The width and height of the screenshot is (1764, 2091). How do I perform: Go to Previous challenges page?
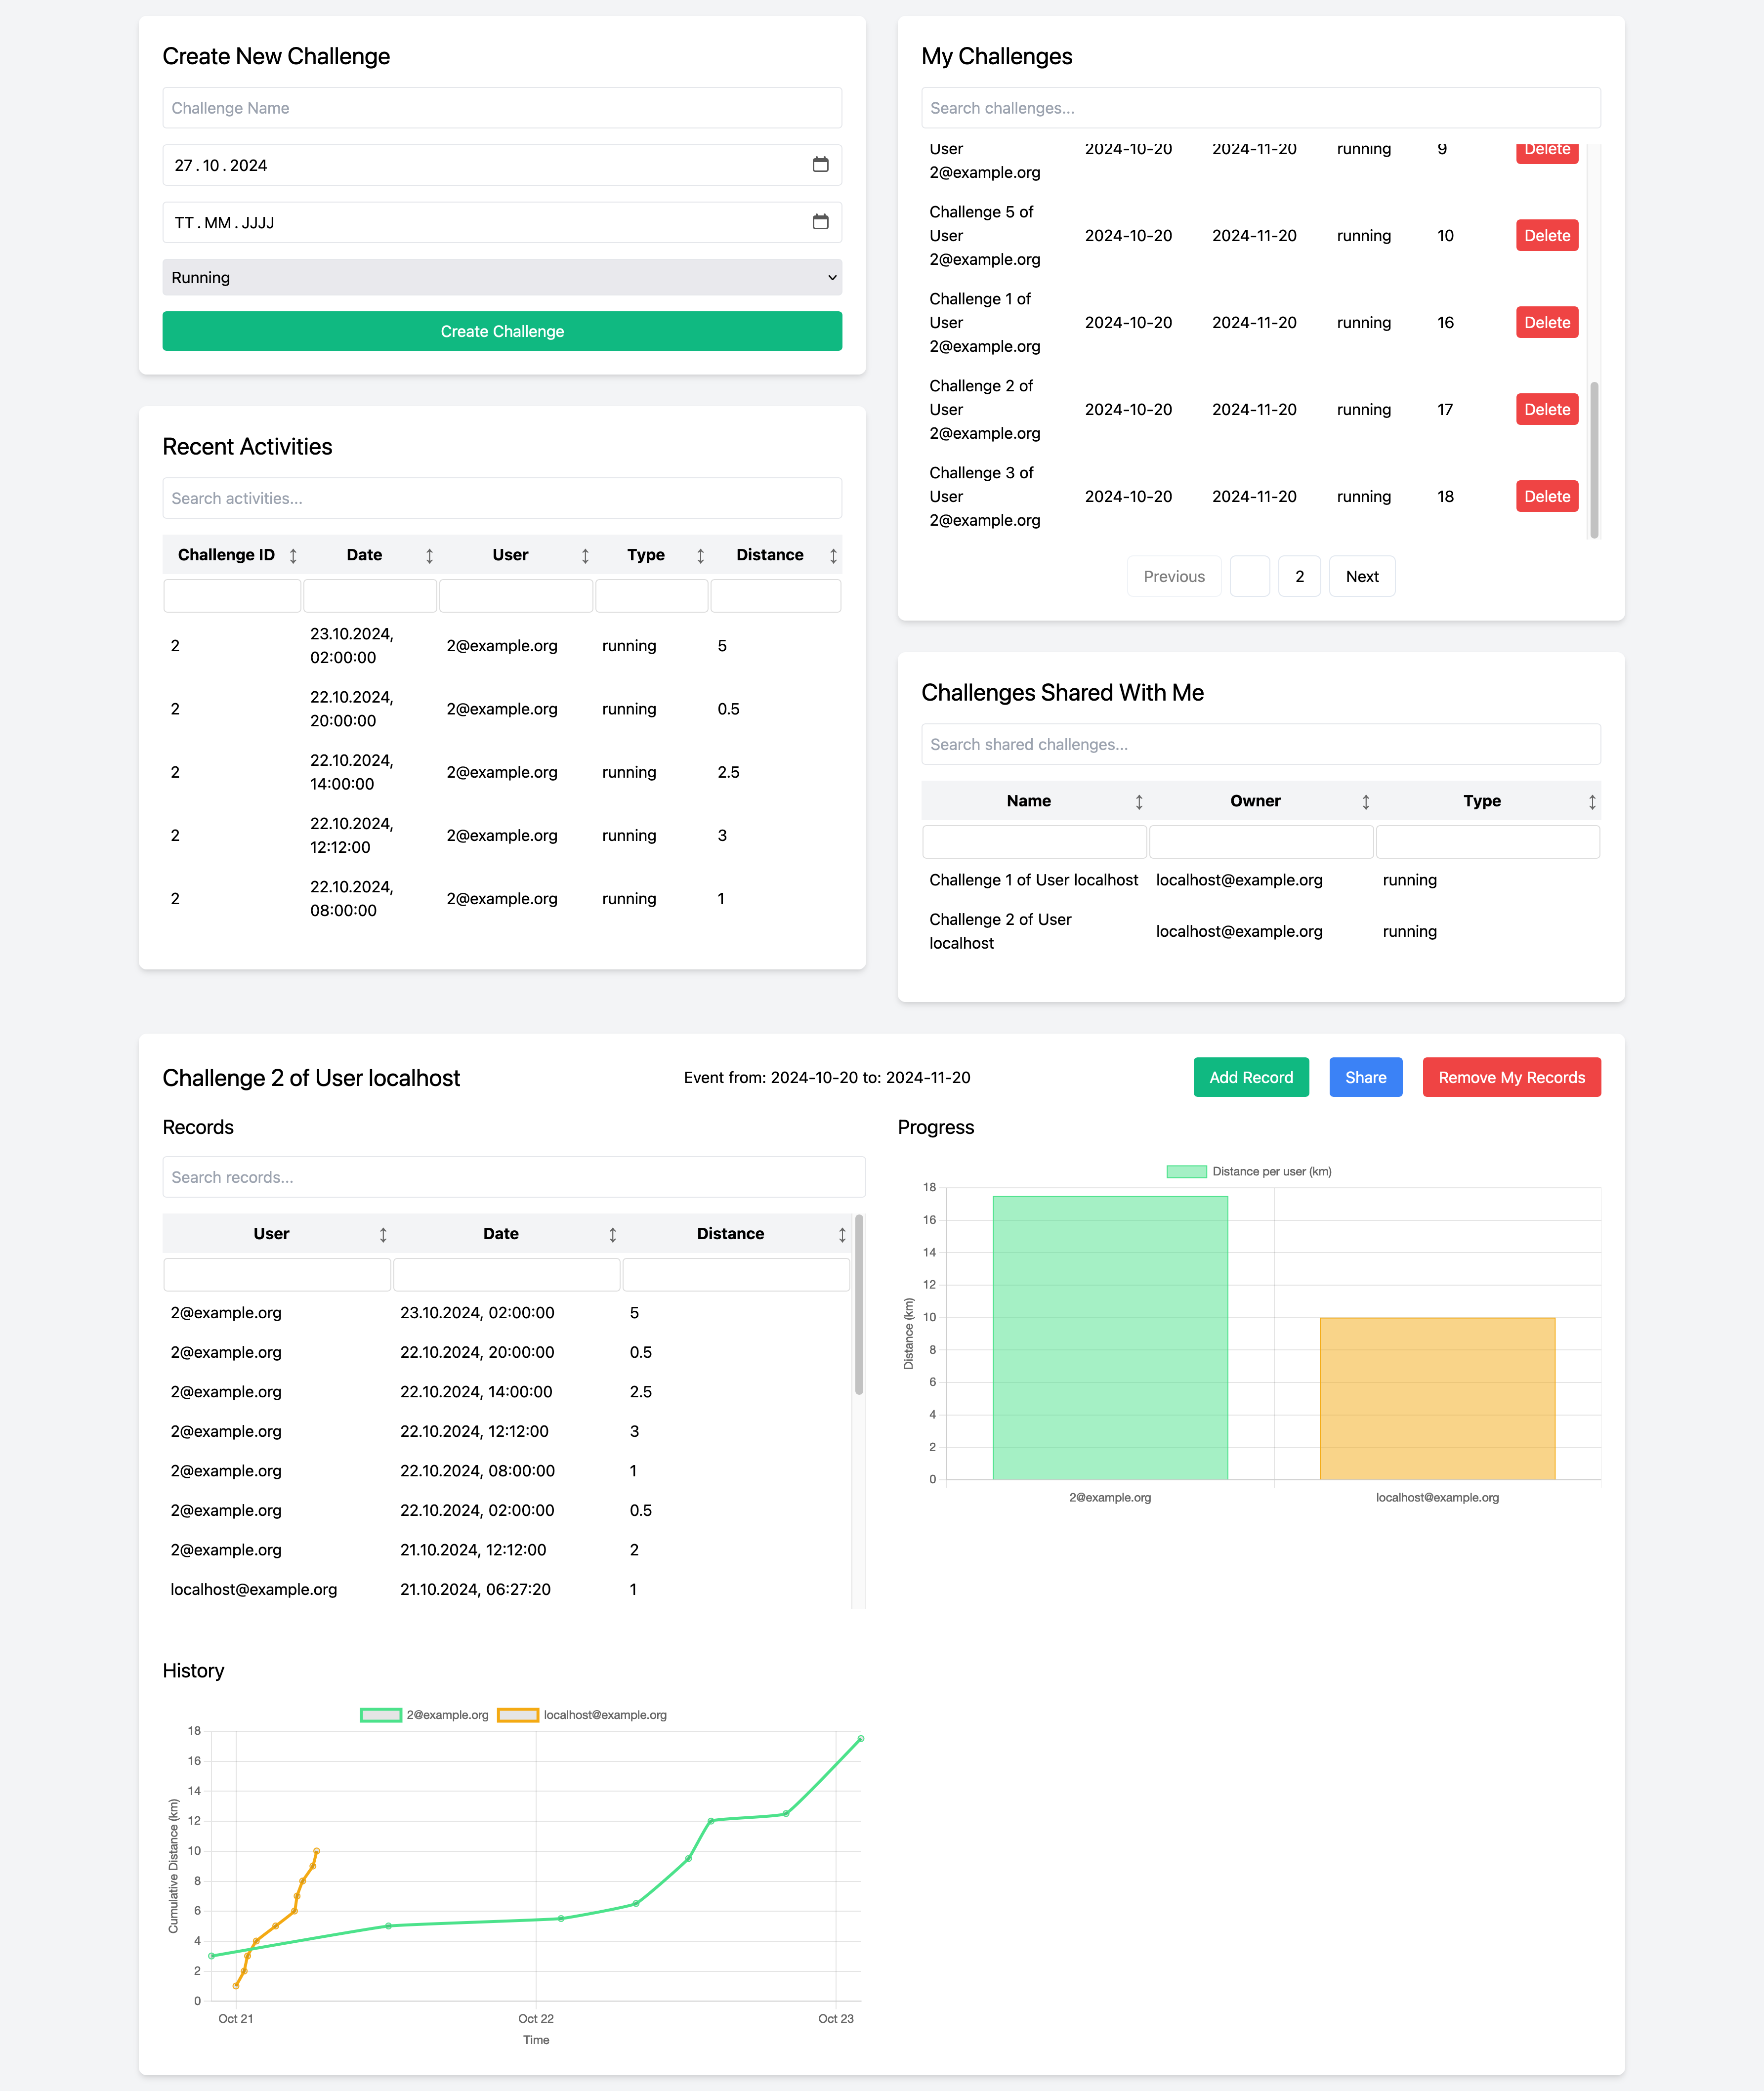click(1174, 576)
